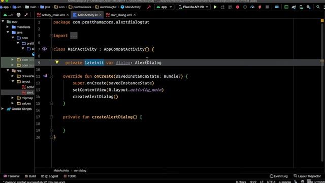
Task: Open the TODO tool window
Action: (x=70, y=176)
